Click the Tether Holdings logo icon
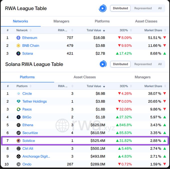This screenshot has width=170, height=169. (18, 101)
